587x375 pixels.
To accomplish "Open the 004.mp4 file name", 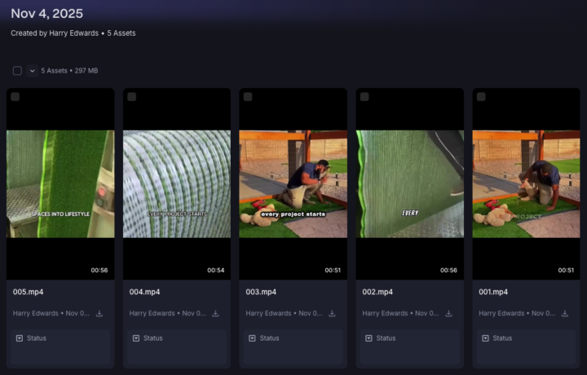I will pos(144,292).
